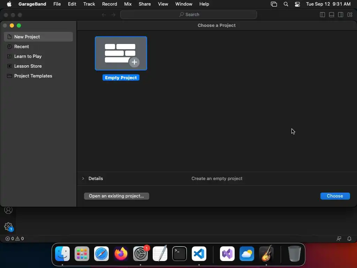Toggle secondary sidebar layout icon in background window
The width and height of the screenshot is (357, 268).
coord(341,15)
